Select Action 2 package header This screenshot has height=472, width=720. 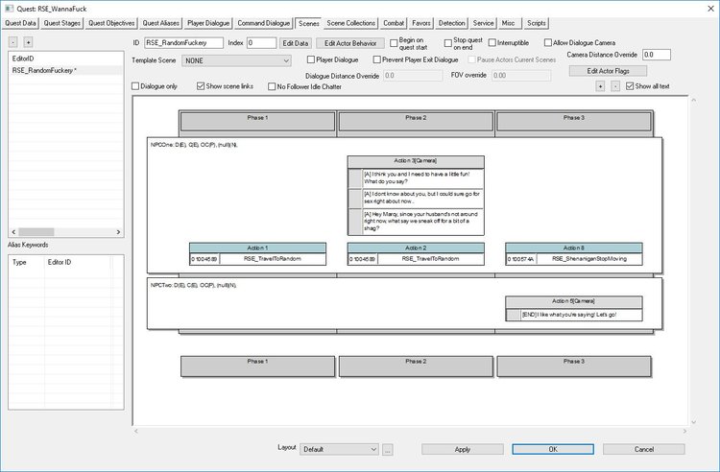click(x=416, y=248)
